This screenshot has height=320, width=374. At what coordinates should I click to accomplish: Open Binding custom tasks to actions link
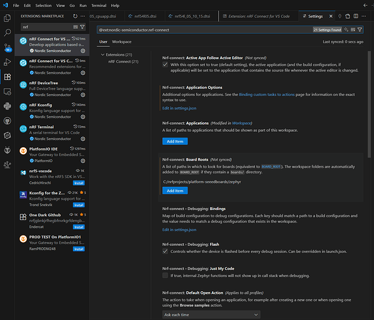[266, 95]
